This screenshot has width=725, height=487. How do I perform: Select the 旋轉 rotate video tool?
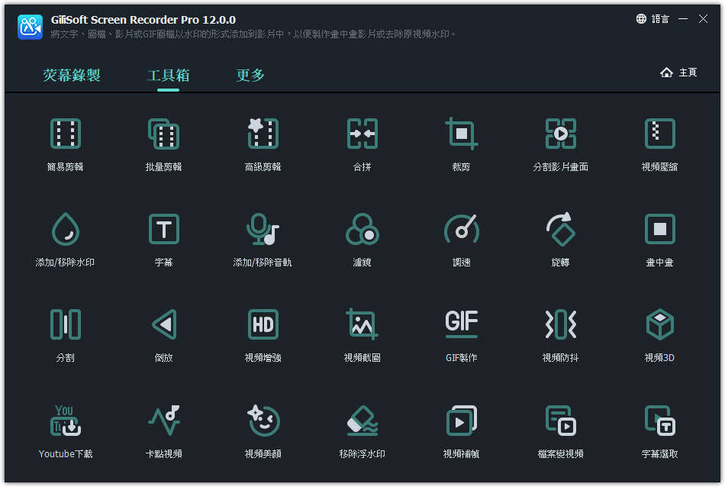[560, 230]
